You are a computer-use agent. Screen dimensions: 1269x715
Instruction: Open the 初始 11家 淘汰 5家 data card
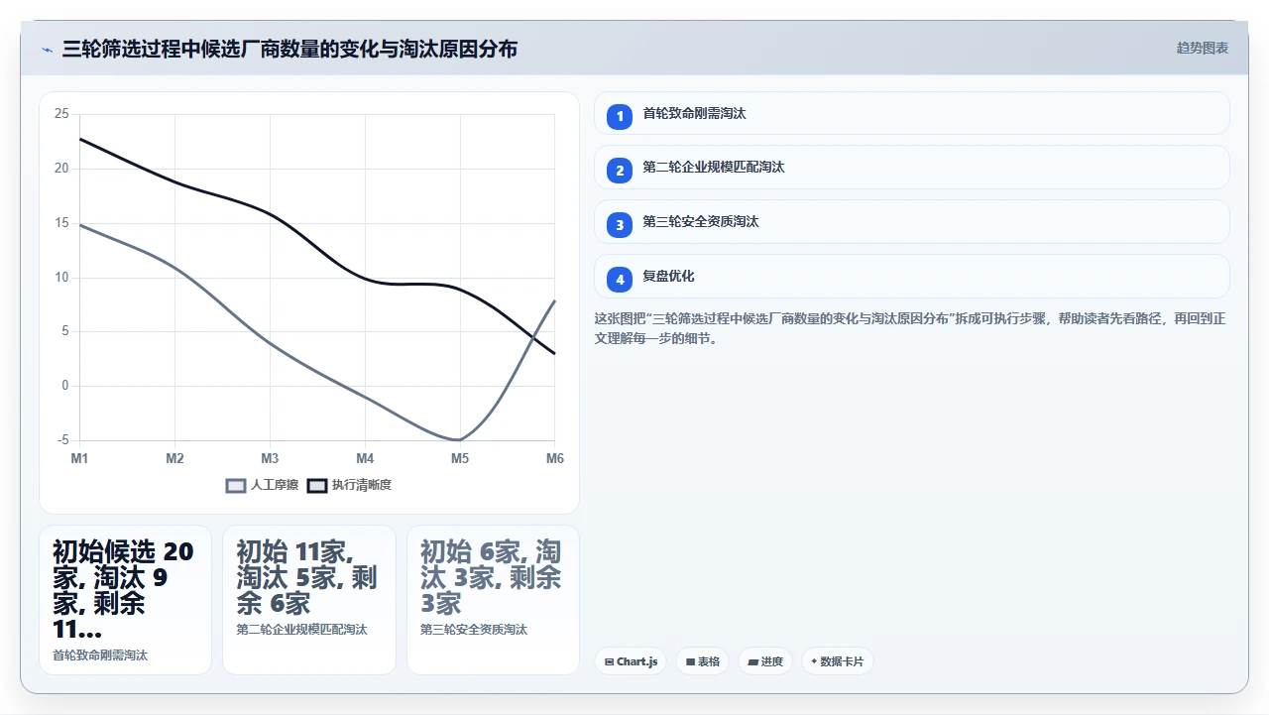tap(309, 600)
